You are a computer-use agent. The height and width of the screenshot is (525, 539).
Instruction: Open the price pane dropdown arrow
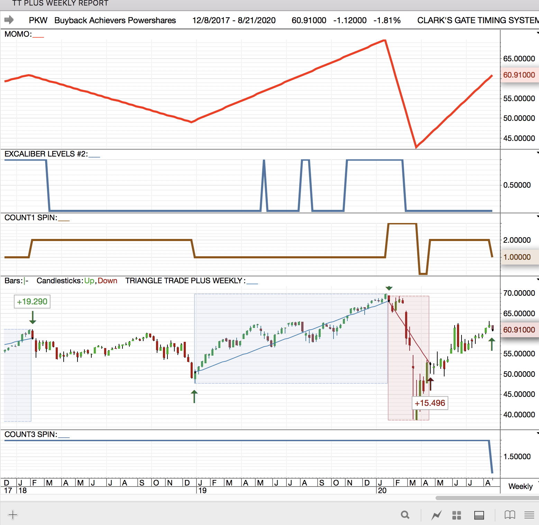click(537, 279)
